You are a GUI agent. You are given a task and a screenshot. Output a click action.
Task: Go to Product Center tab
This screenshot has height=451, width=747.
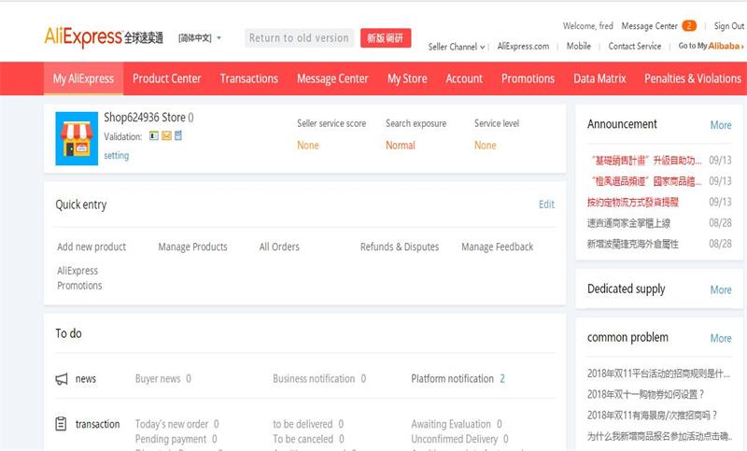167,78
